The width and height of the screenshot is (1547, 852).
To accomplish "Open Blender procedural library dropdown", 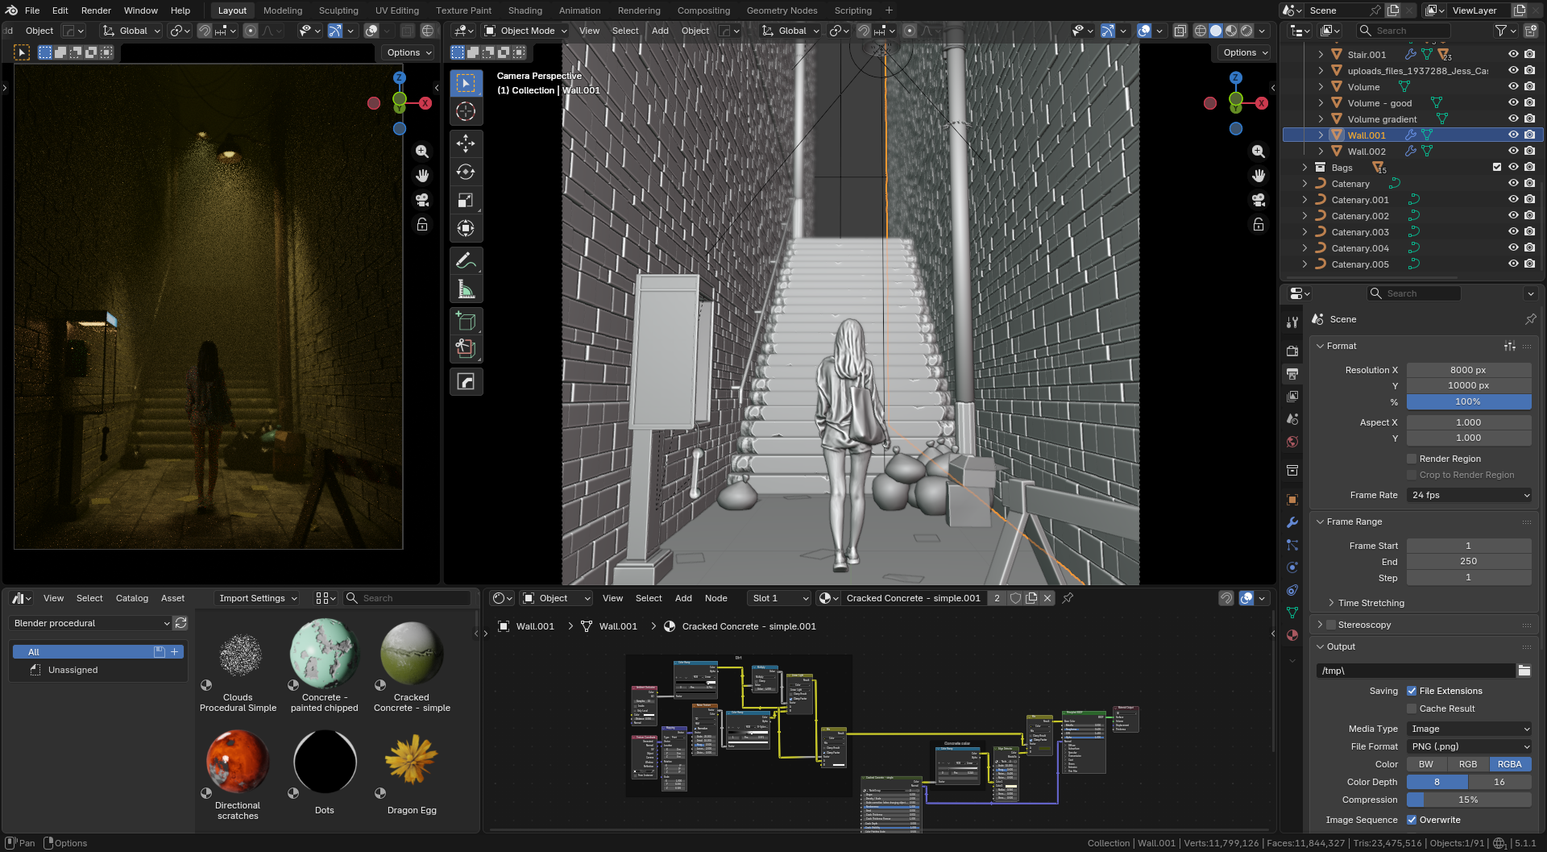I will 90,623.
